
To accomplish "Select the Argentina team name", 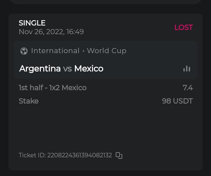I will click(40, 69).
